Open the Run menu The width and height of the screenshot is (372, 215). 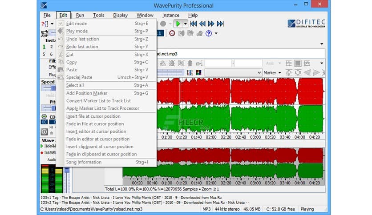coord(80,15)
